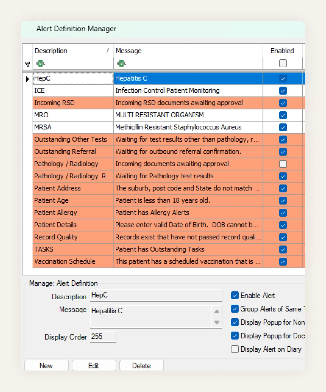Image resolution: width=326 pixels, height=392 pixels.
Task: Click the filter icon under the Message header
Action: 121,63
